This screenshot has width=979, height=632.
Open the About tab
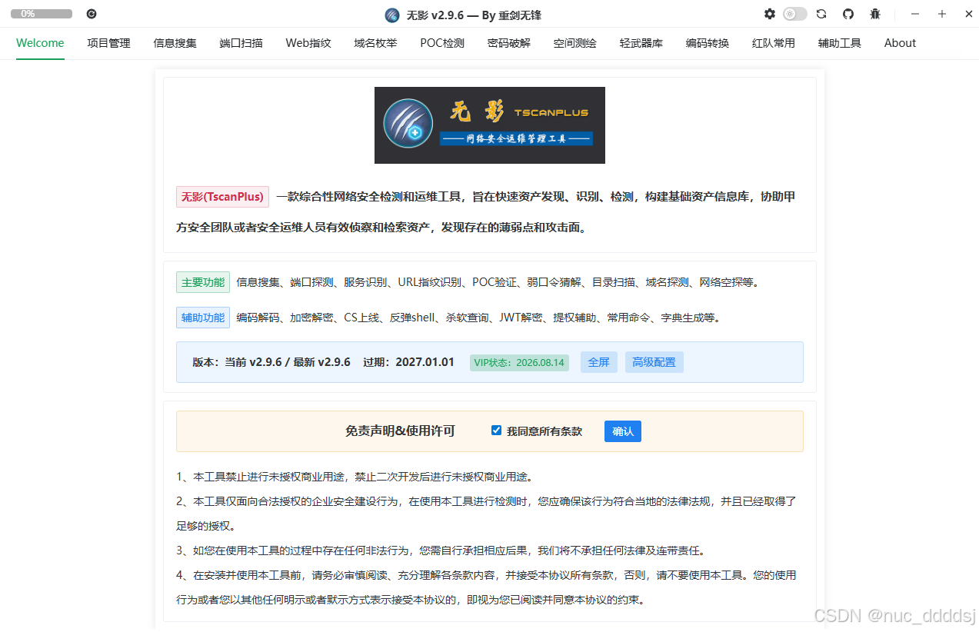[x=900, y=43]
